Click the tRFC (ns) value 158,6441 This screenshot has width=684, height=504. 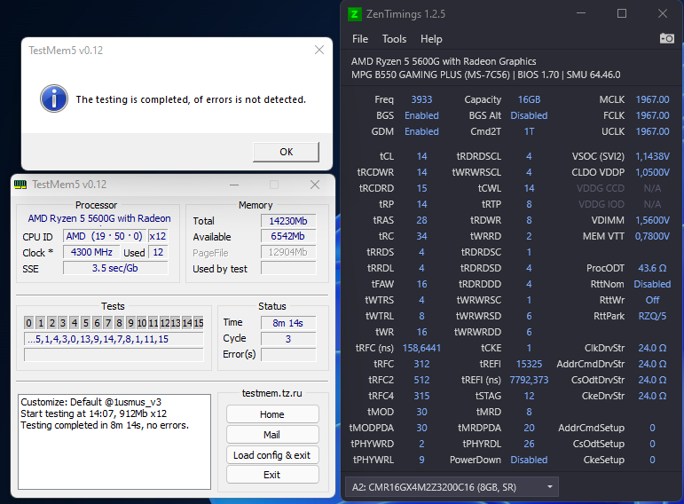421,348
